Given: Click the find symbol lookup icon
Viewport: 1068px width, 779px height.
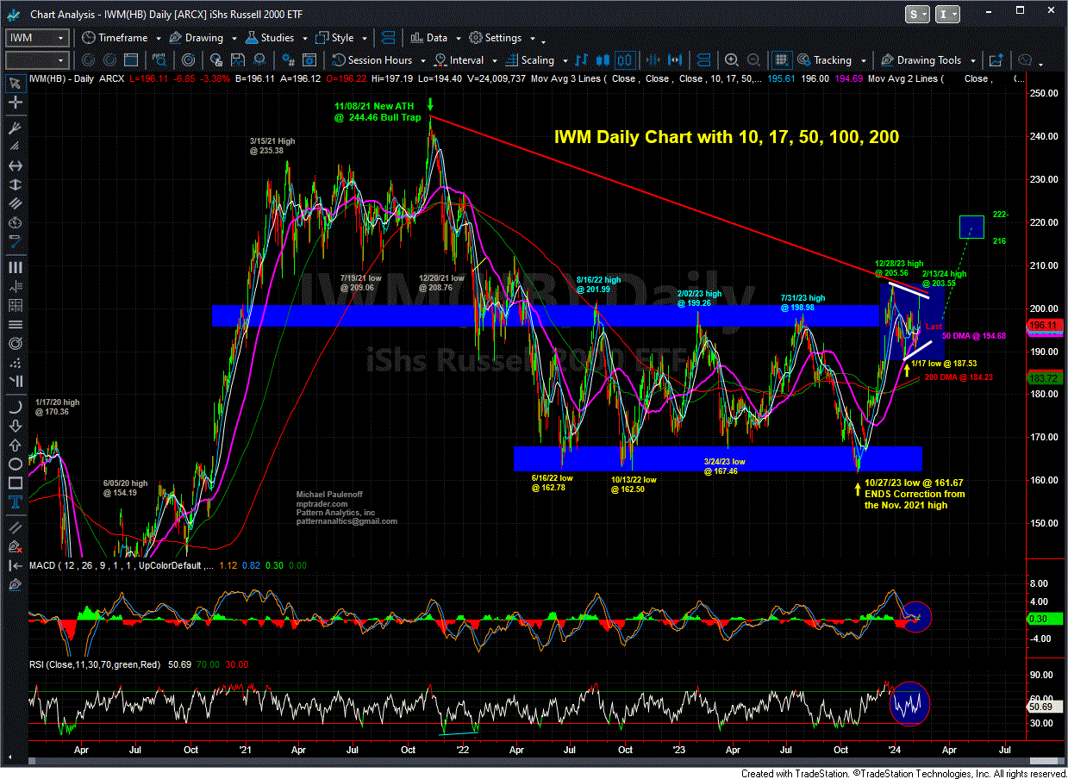Looking at the screenshot, I should point(159,59).
